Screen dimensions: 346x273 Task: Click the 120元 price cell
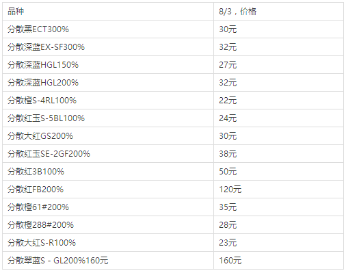(x=278, y=190)
